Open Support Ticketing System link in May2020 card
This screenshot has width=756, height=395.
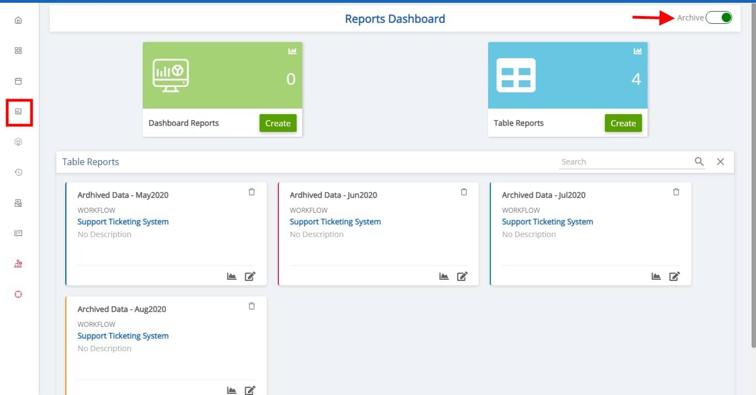click(123, 222)
